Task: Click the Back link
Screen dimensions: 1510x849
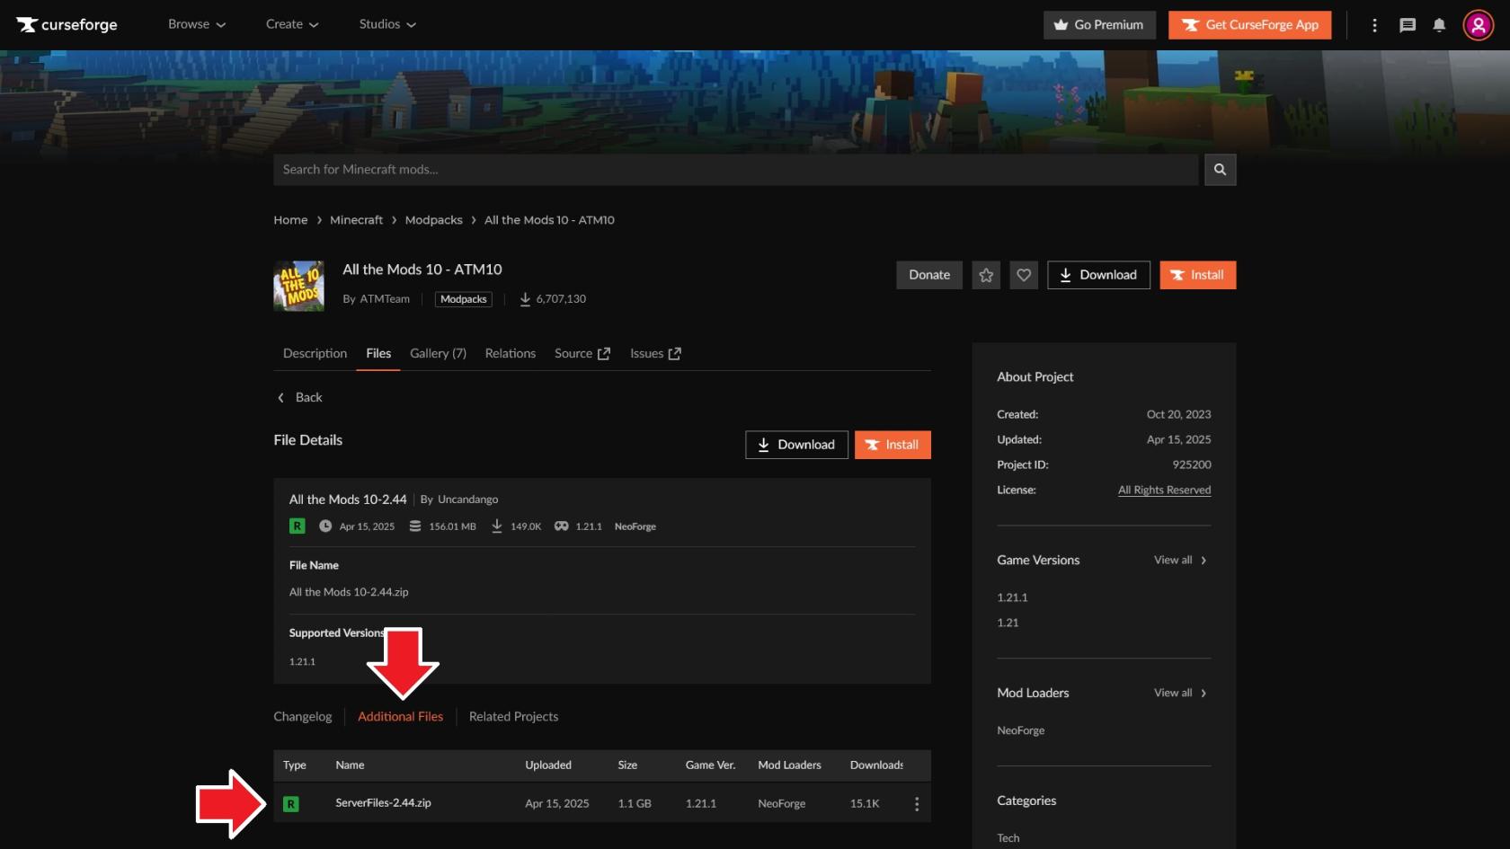Action: click(308, 398)
